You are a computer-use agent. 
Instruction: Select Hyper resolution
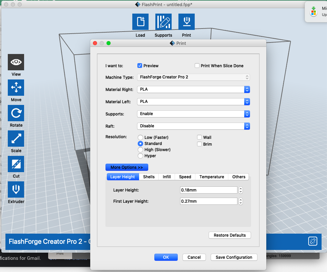(x=140, y=156)
